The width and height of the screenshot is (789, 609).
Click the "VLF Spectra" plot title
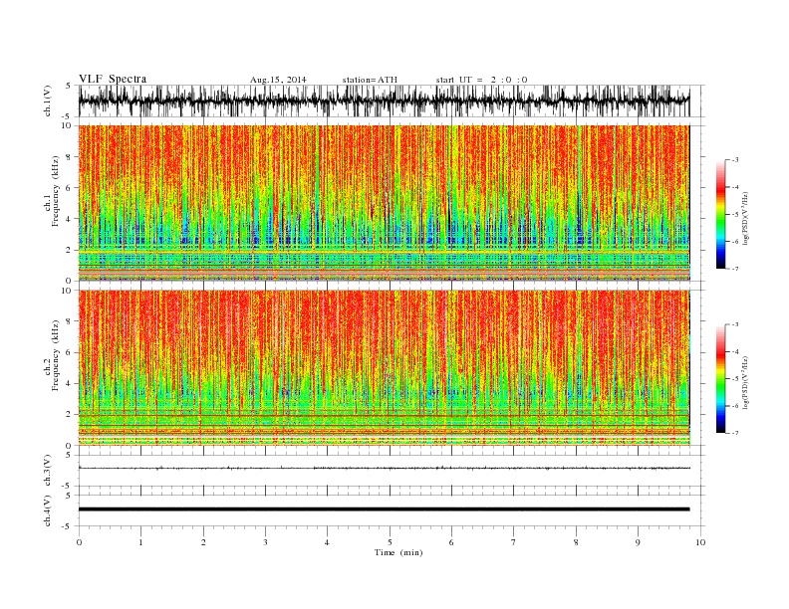tap(113, 79)
